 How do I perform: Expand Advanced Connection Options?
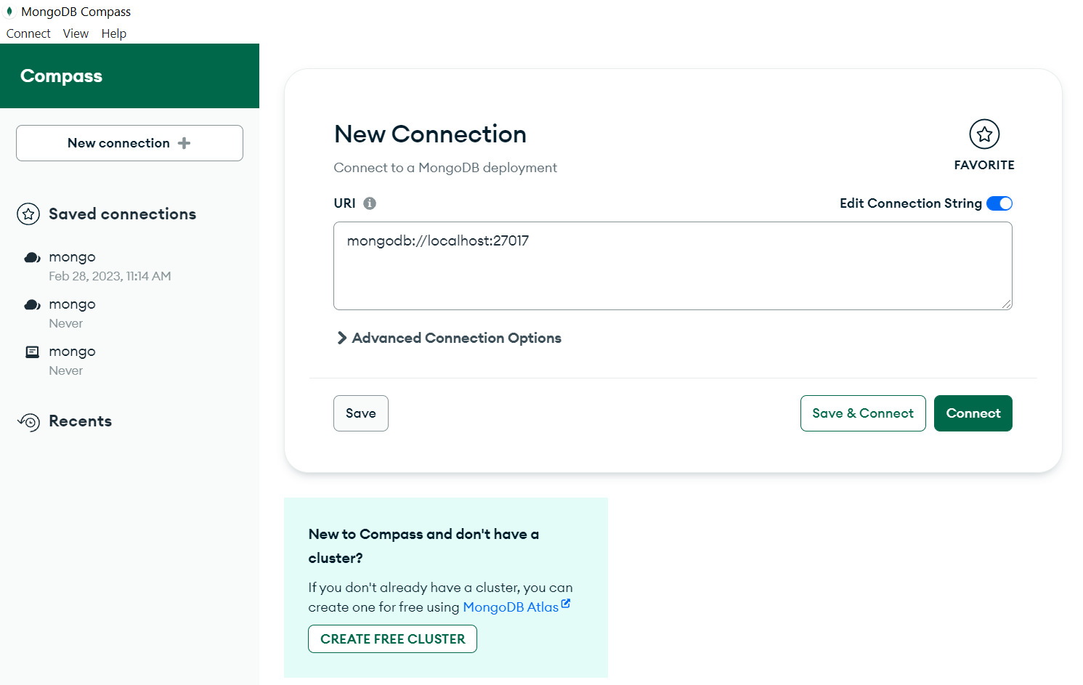[x=449, y=338]
